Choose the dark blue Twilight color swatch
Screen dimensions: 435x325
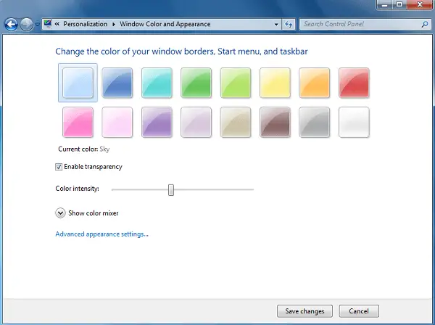click(117, 83)
